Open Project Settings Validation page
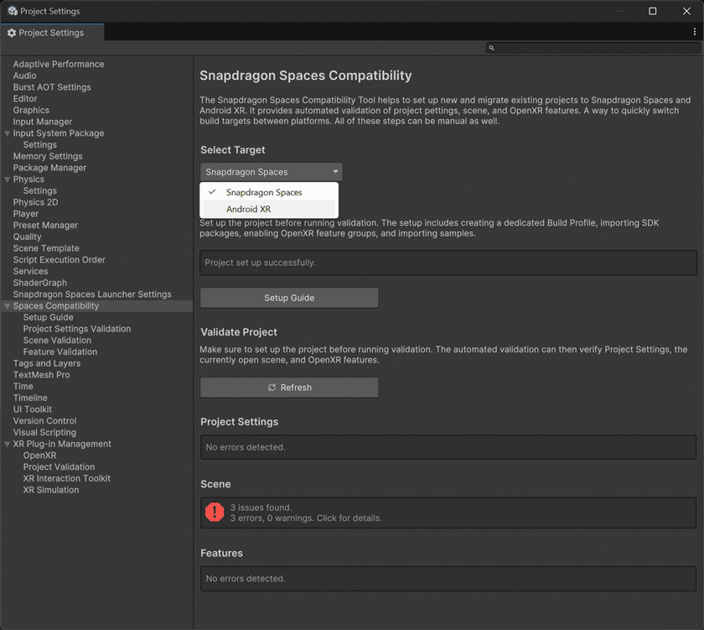 77,329
